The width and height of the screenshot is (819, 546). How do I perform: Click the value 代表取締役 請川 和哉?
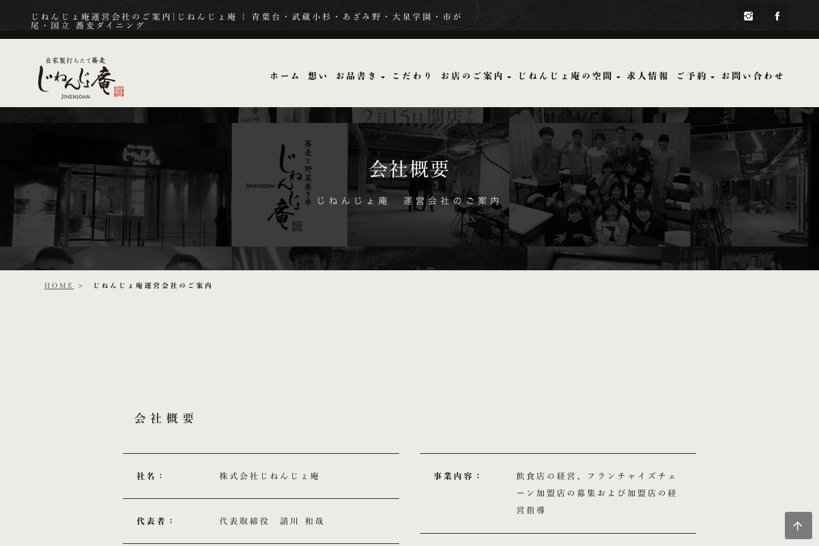pyautogui.click(x=272, y=521)
